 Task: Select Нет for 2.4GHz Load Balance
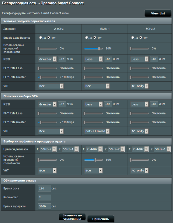49,38
